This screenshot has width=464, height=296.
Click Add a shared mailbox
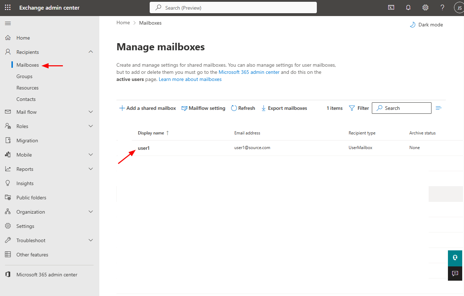148,108
